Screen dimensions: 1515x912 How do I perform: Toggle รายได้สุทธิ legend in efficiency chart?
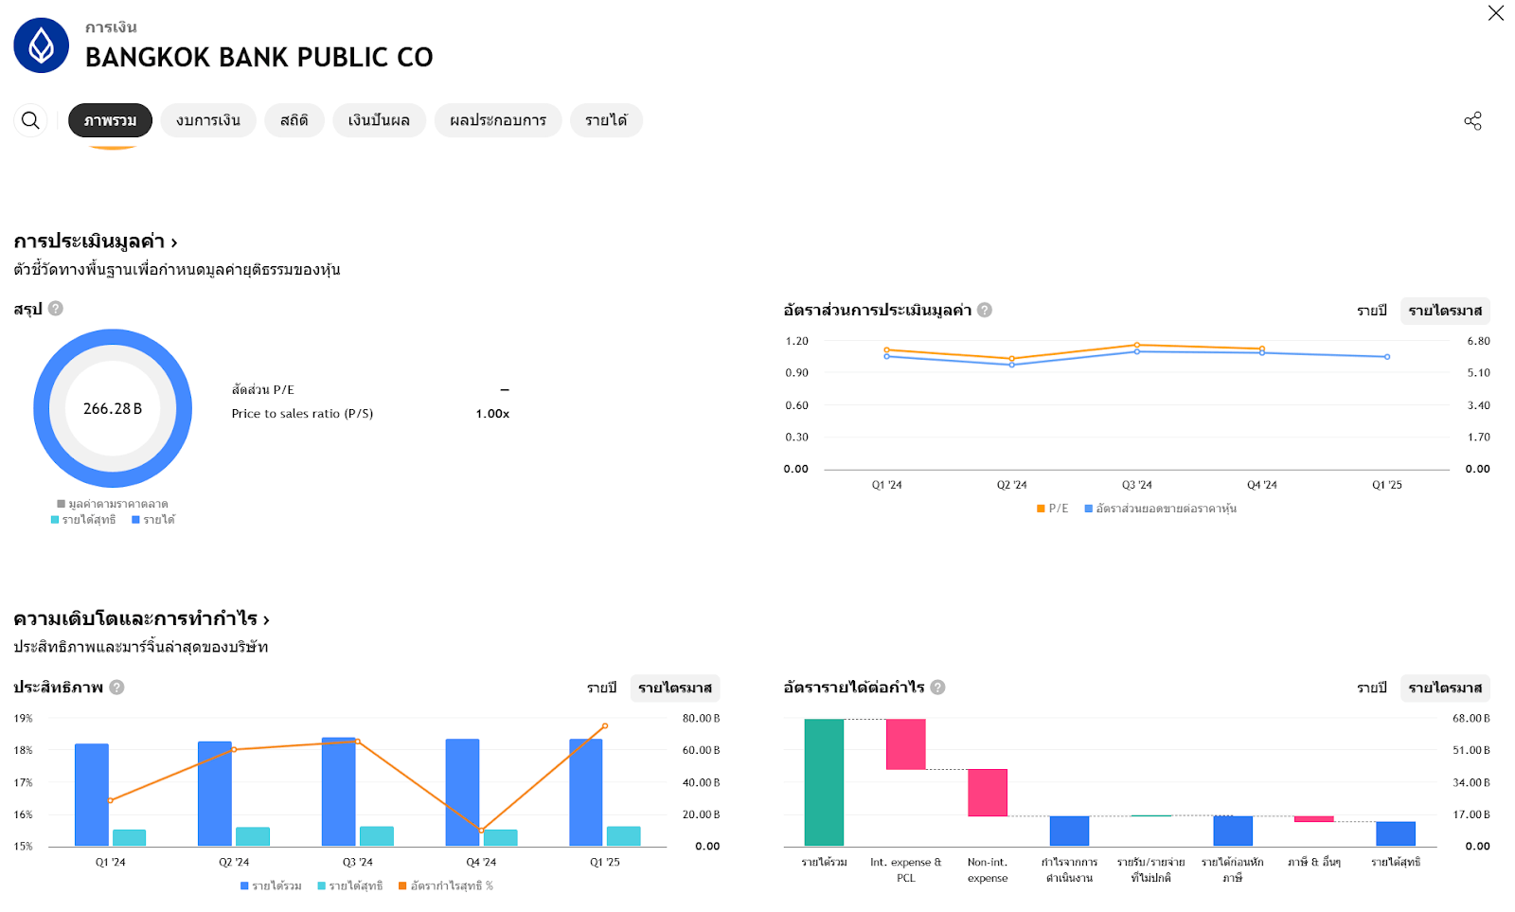[350, 886]
